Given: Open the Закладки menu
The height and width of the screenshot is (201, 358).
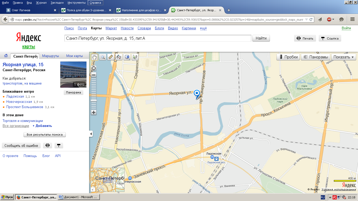Looking at the screenshot, I should point(57,3).
